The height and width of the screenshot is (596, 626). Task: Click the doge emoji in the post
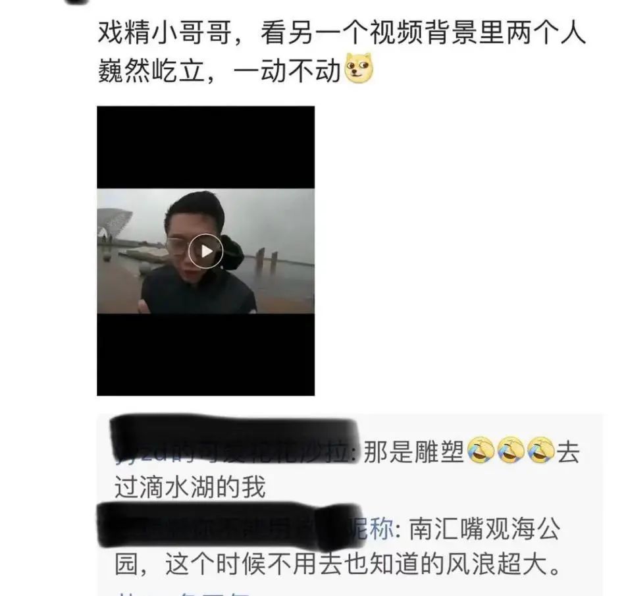(359, 68)
